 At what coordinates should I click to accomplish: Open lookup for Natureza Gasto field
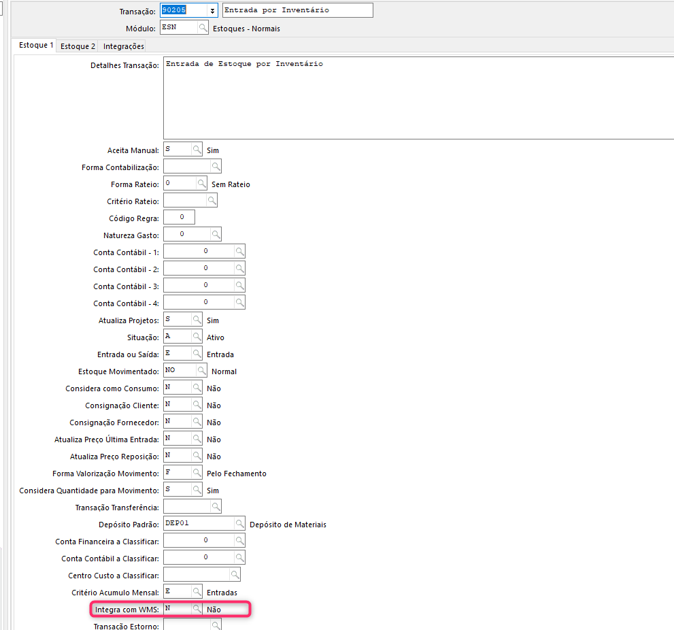click(216, 234)
